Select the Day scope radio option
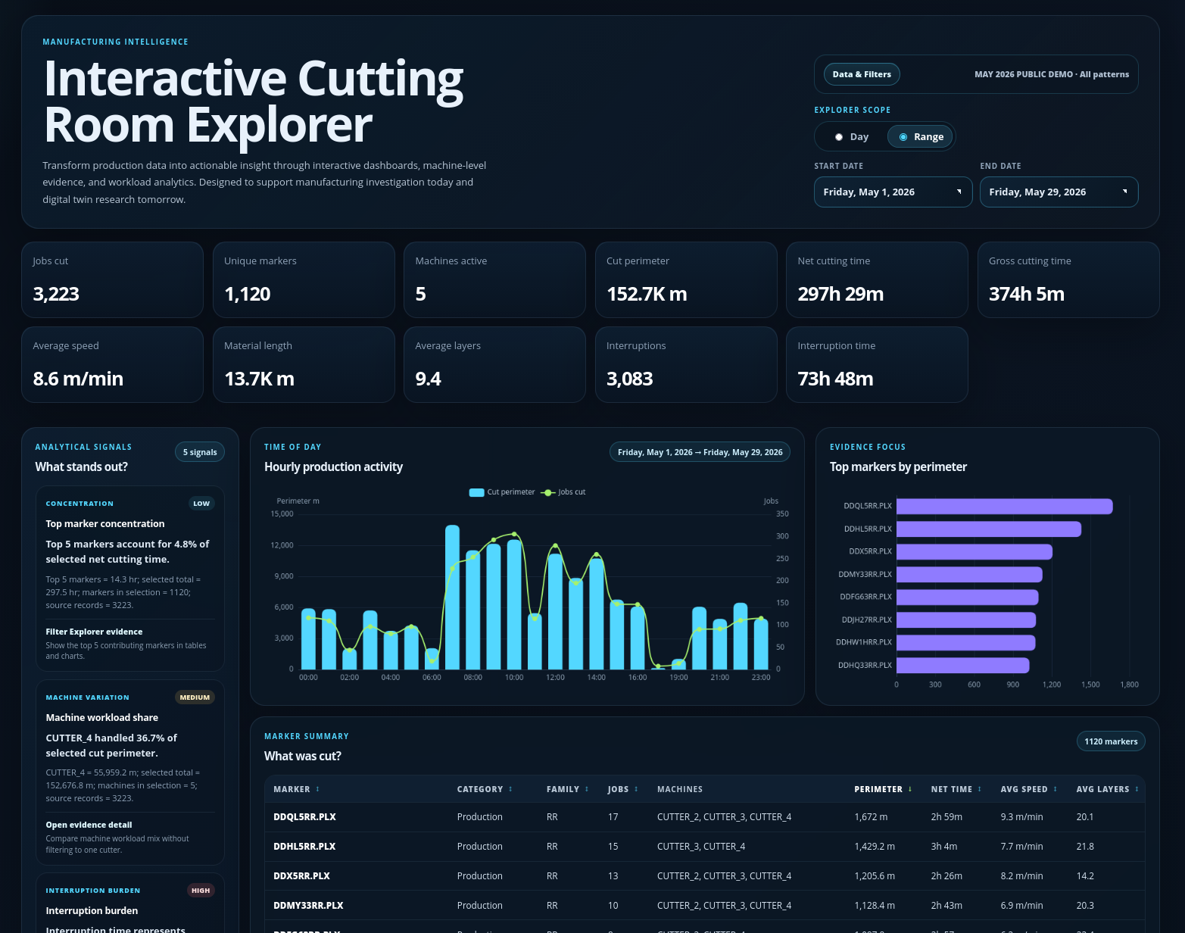The width and height of the screenshot is (1185, 933). point(851,137)
